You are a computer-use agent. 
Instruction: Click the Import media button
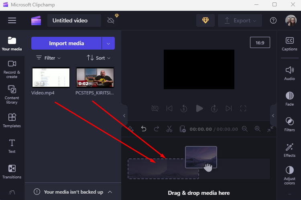[x=66, y=43]
